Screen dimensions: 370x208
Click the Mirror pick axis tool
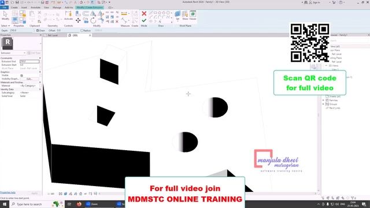pos(93,14)
